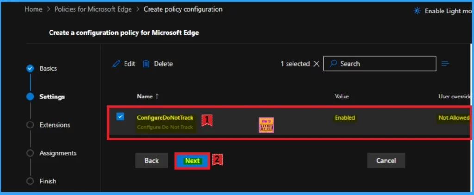
Task: Jump to the Assignments step
Action: pos(58,153)
